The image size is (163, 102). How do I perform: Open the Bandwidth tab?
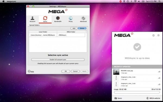click(x=58, y=19)
